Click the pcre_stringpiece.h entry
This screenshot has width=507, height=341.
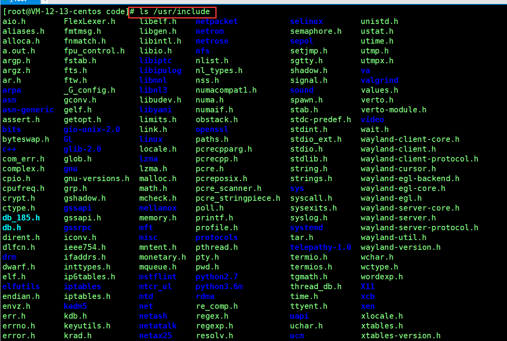(x=238, y=198)
